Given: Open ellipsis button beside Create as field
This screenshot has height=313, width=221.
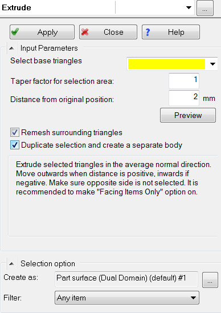Looking at the screenshot, I should point(210,280).
